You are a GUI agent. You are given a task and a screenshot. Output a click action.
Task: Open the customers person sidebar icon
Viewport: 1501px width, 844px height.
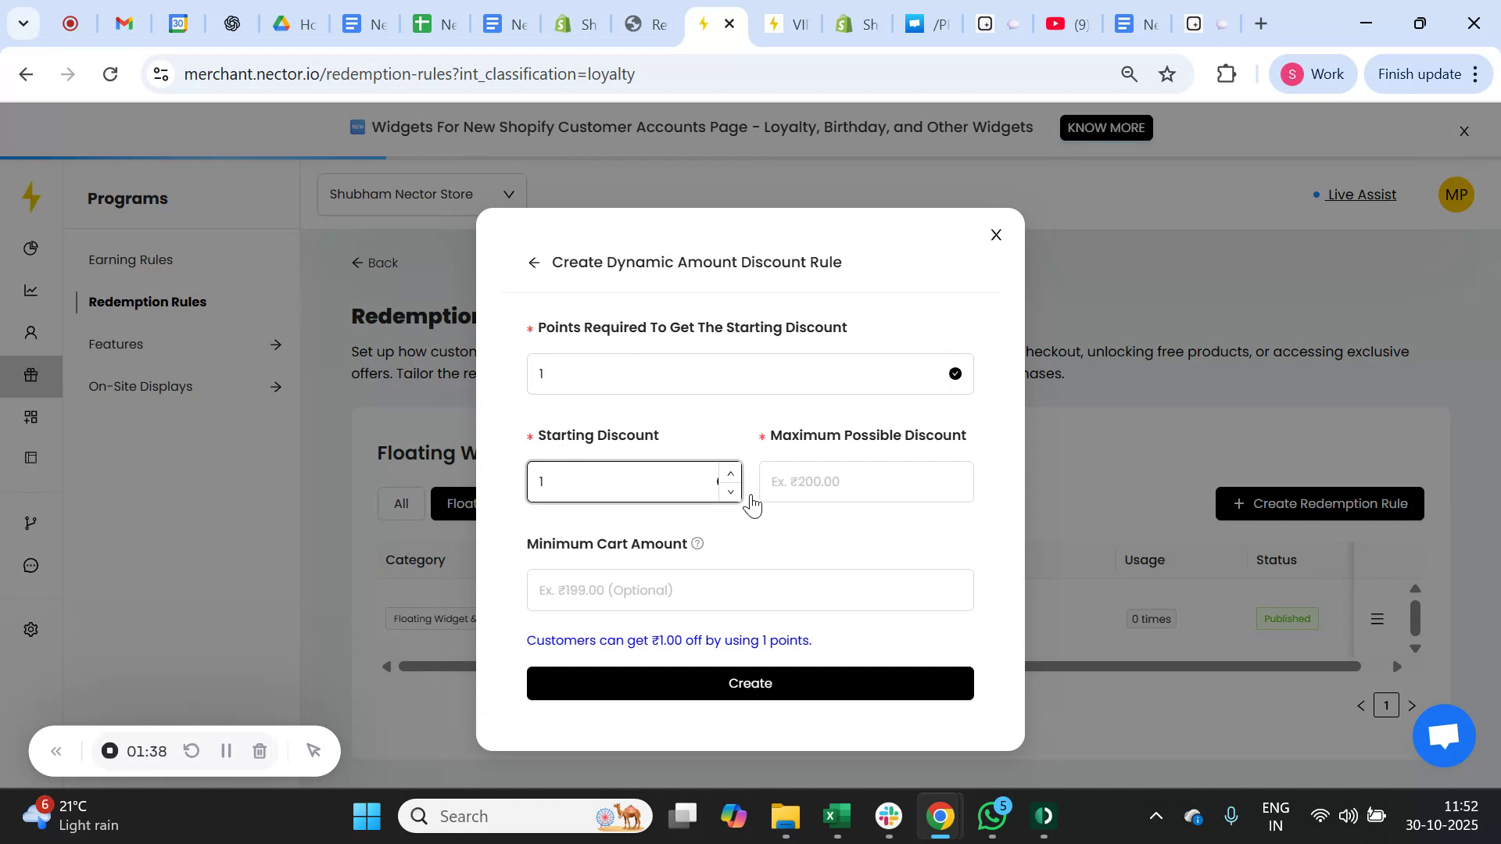[x=31, y=332]
